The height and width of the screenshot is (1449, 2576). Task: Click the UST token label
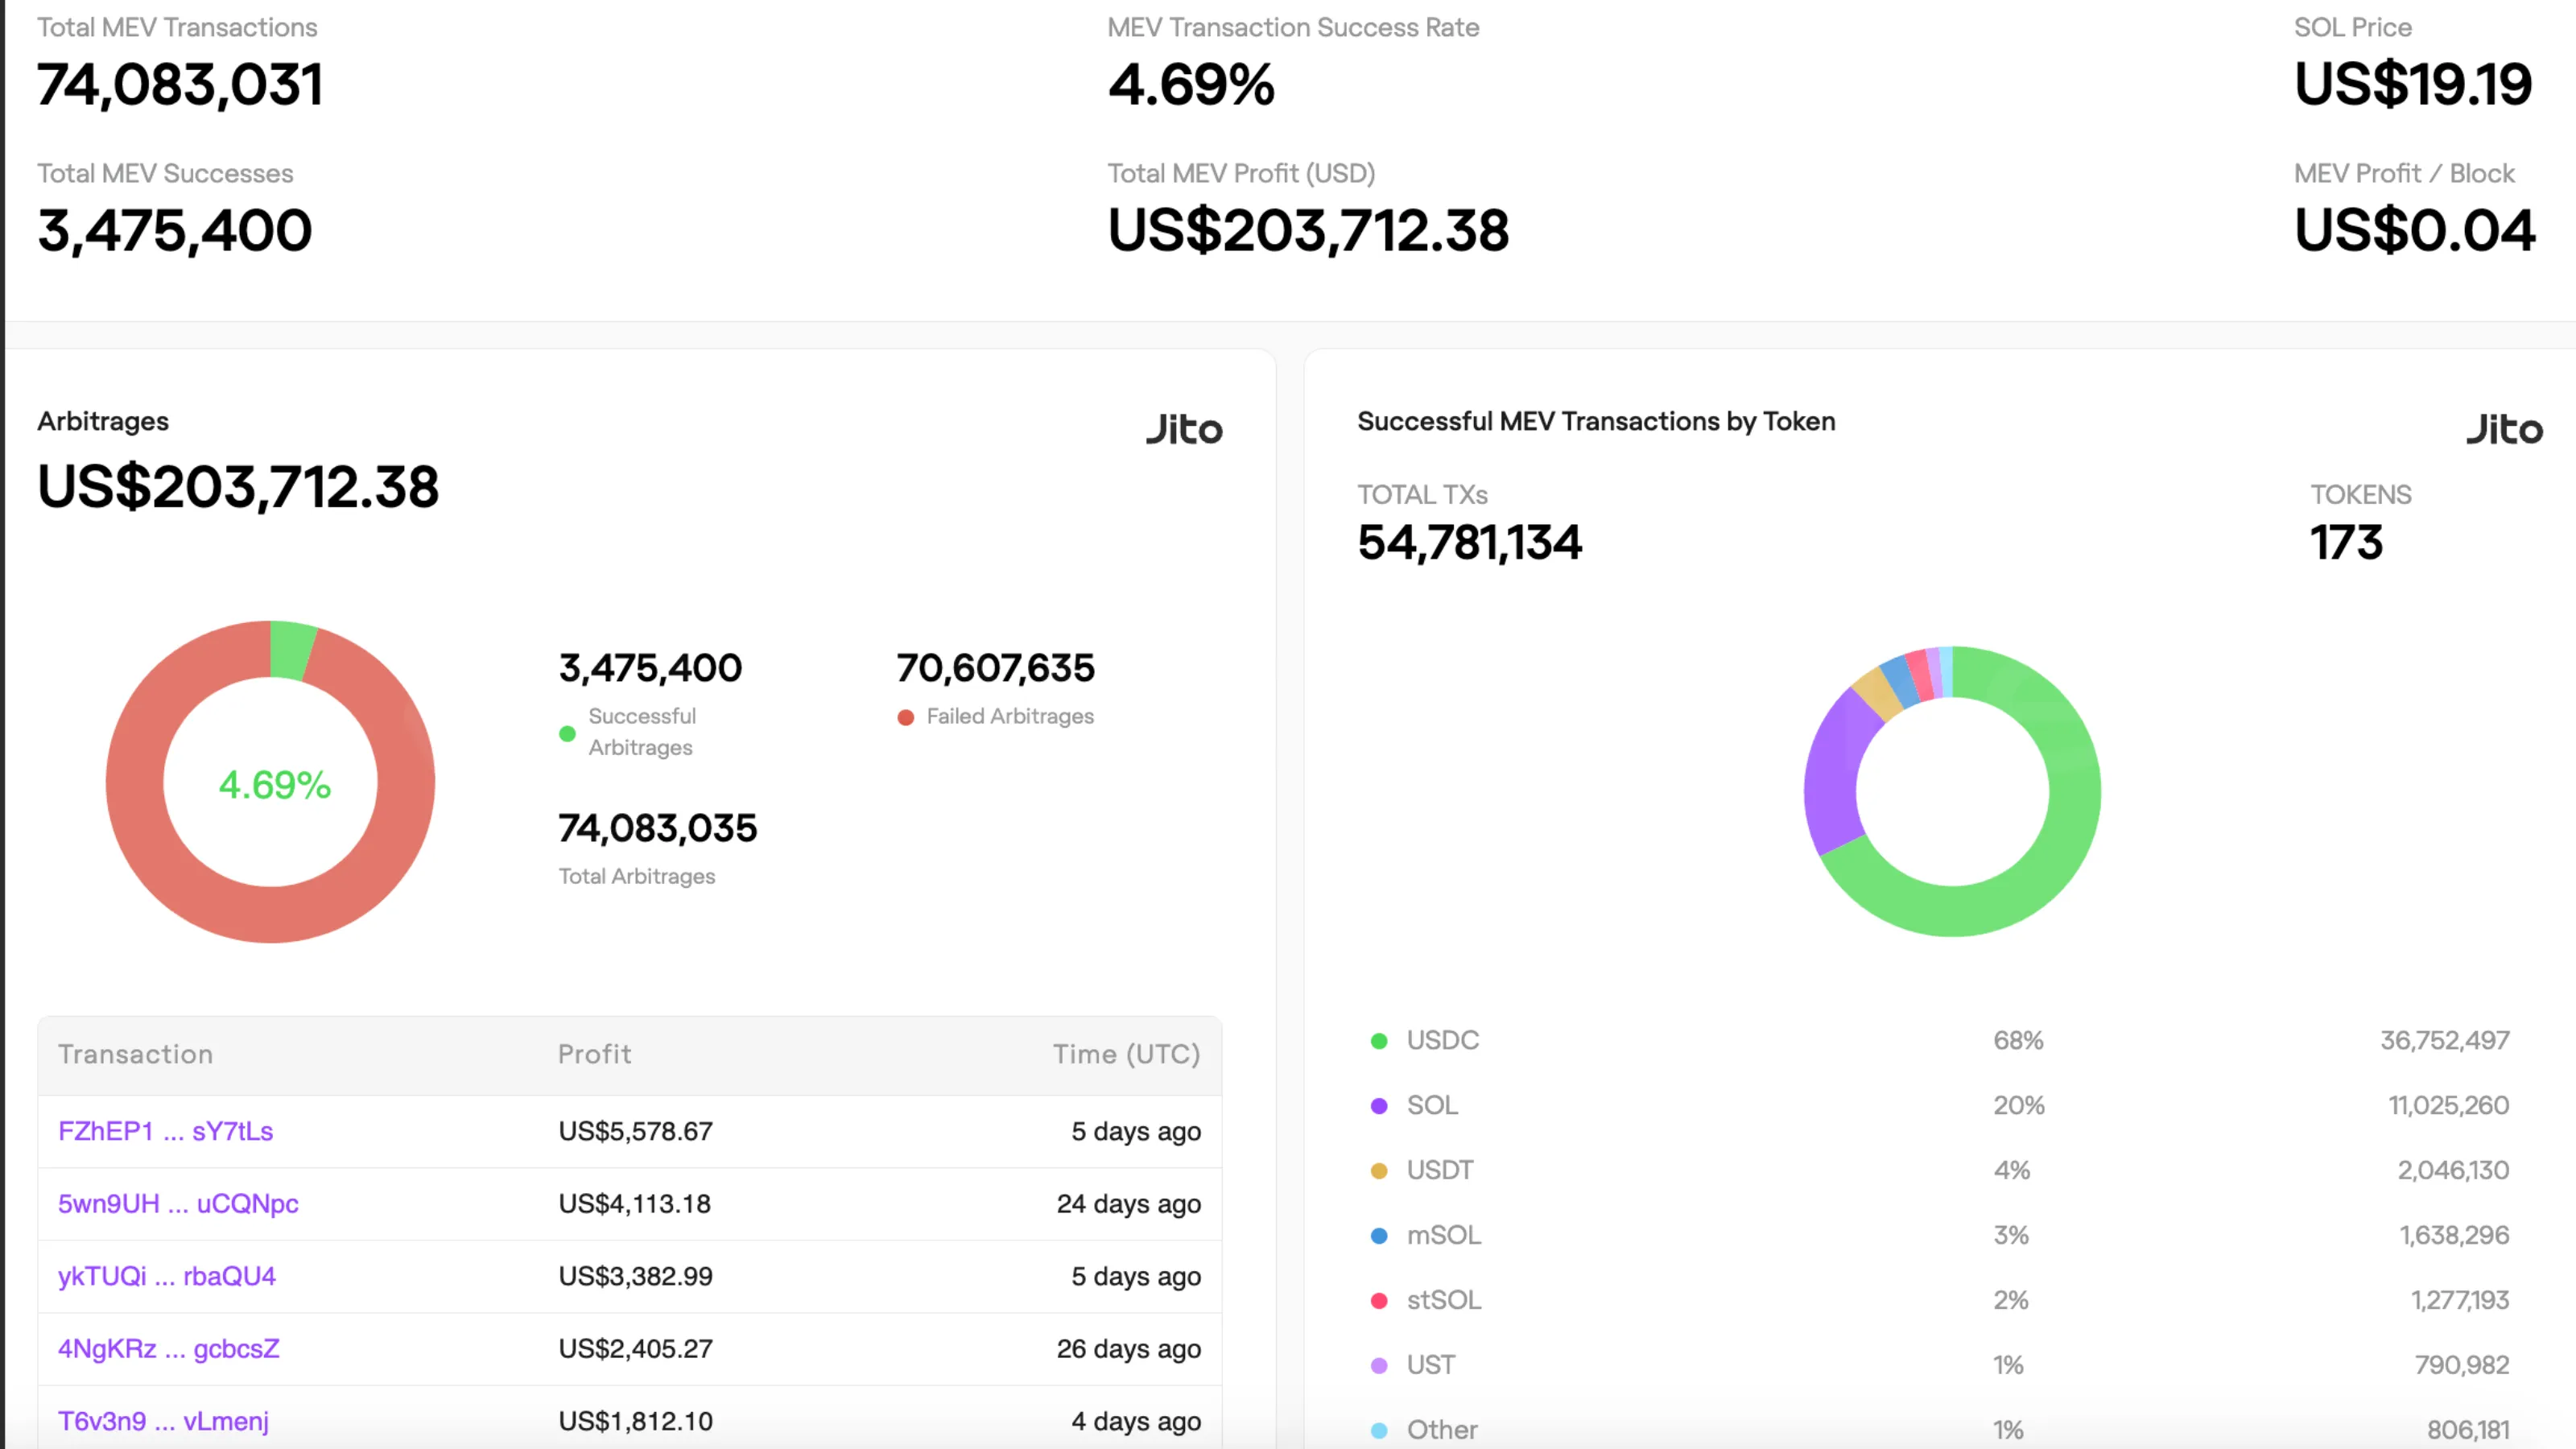[1430, 1365]
